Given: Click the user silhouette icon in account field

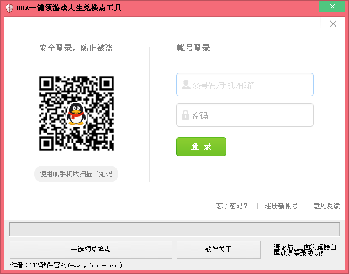Looking at the screenshot, I should point(186,85).
